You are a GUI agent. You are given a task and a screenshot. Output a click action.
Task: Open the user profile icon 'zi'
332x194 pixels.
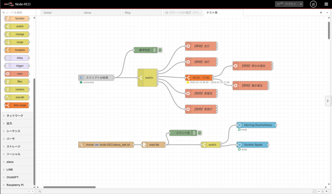click(x=313, y=4)
